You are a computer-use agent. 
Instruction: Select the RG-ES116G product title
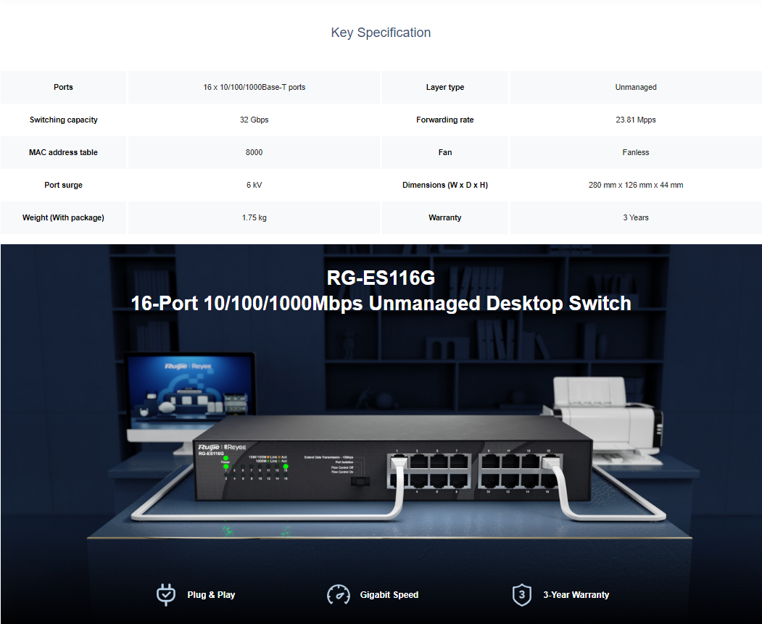click(381, 278)
